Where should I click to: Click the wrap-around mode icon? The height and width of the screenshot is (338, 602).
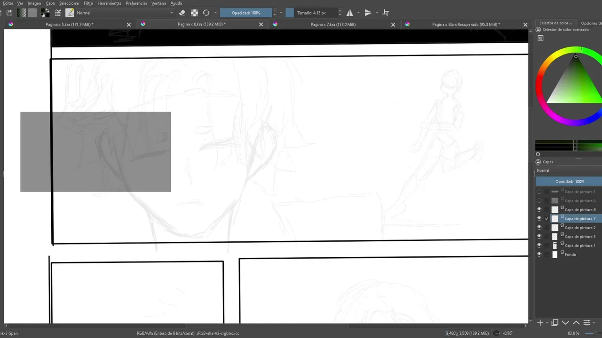coord(386,13)
